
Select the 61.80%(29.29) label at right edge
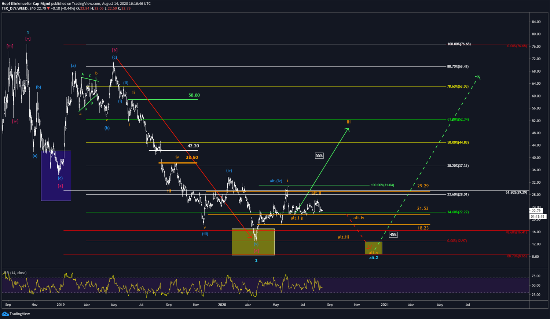516,192
